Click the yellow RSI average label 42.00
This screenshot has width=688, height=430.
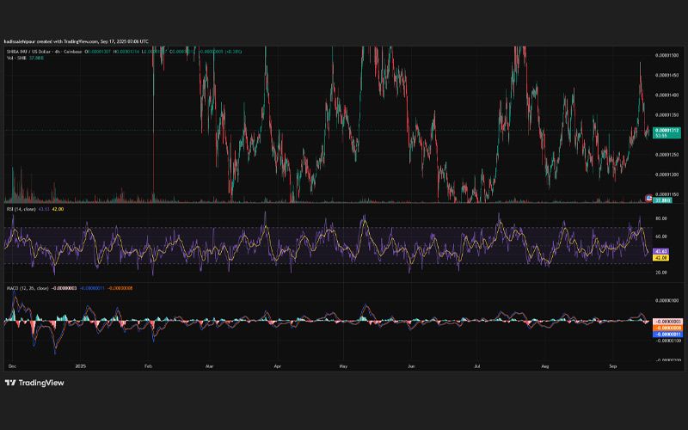(x=660, y=258)
